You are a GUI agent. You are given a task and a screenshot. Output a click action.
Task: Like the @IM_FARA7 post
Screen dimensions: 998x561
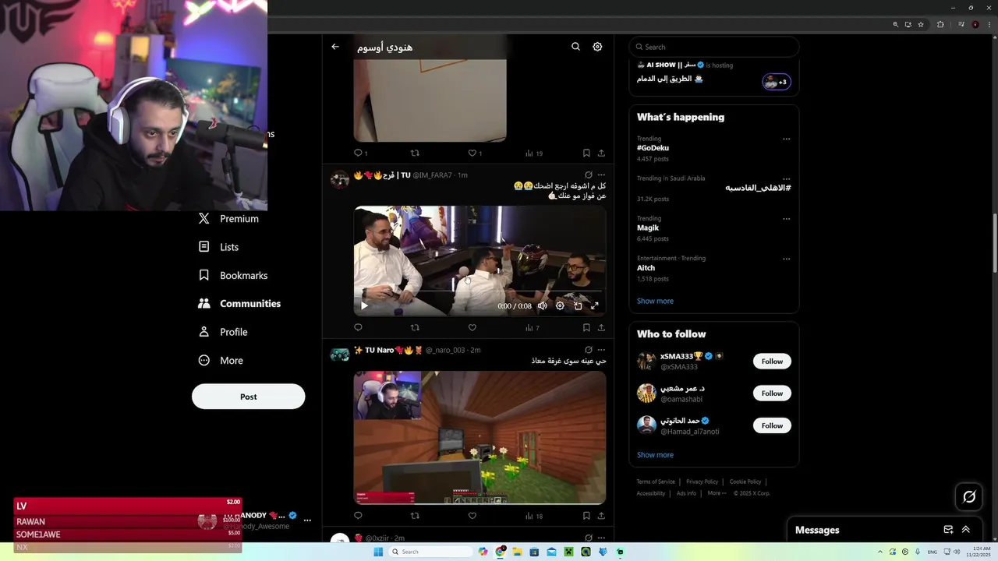point(472,327)
